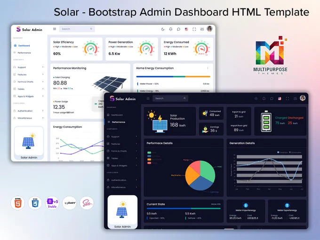Click the Meter Exportenergy up-arrow icon
Image resolution: width=320 pixels, height=240 pixels.
(287, 205)
